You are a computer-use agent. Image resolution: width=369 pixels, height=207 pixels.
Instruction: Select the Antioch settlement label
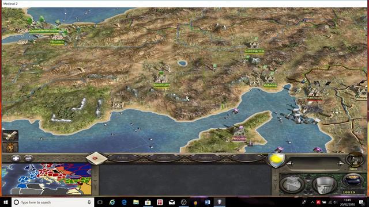314,98
